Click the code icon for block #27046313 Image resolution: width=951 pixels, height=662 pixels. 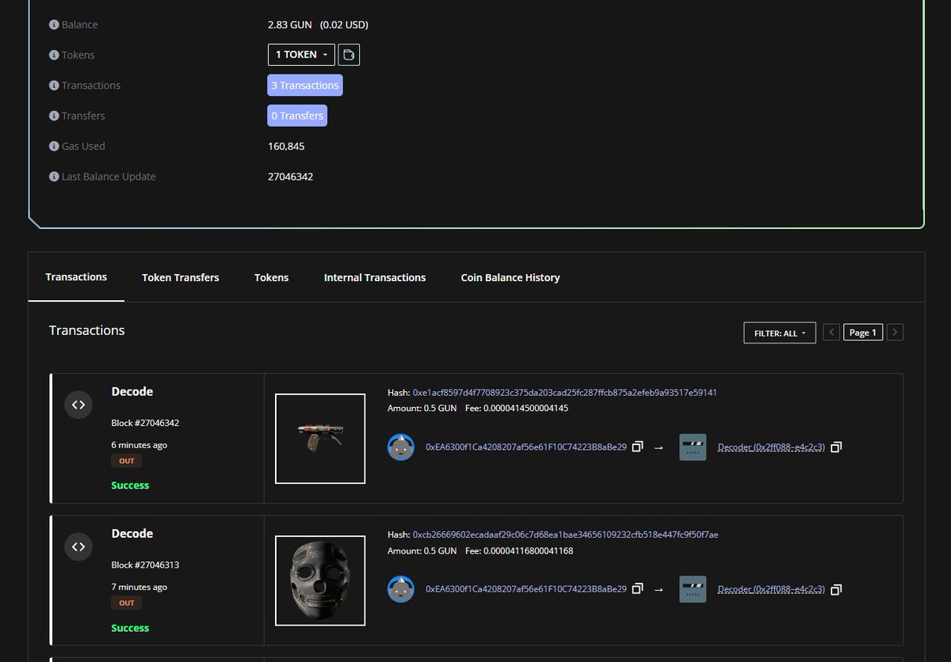point(78,546)
